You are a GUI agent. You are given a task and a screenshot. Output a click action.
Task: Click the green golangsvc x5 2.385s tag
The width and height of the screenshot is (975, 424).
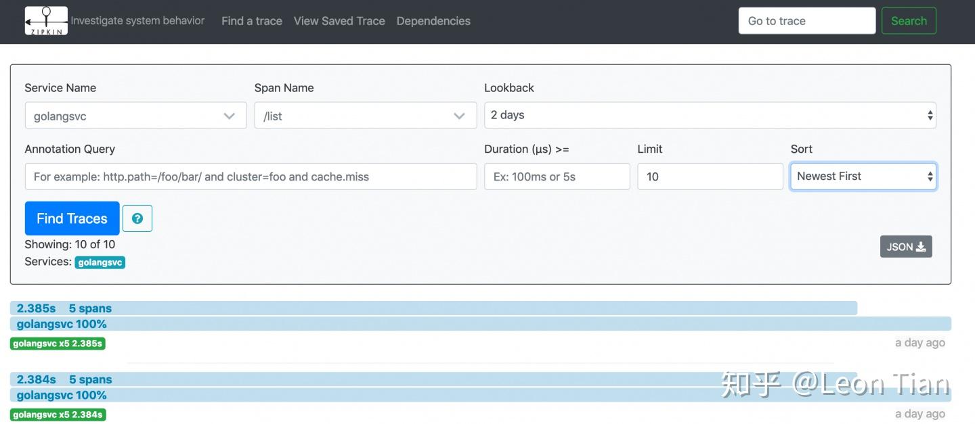58,344
